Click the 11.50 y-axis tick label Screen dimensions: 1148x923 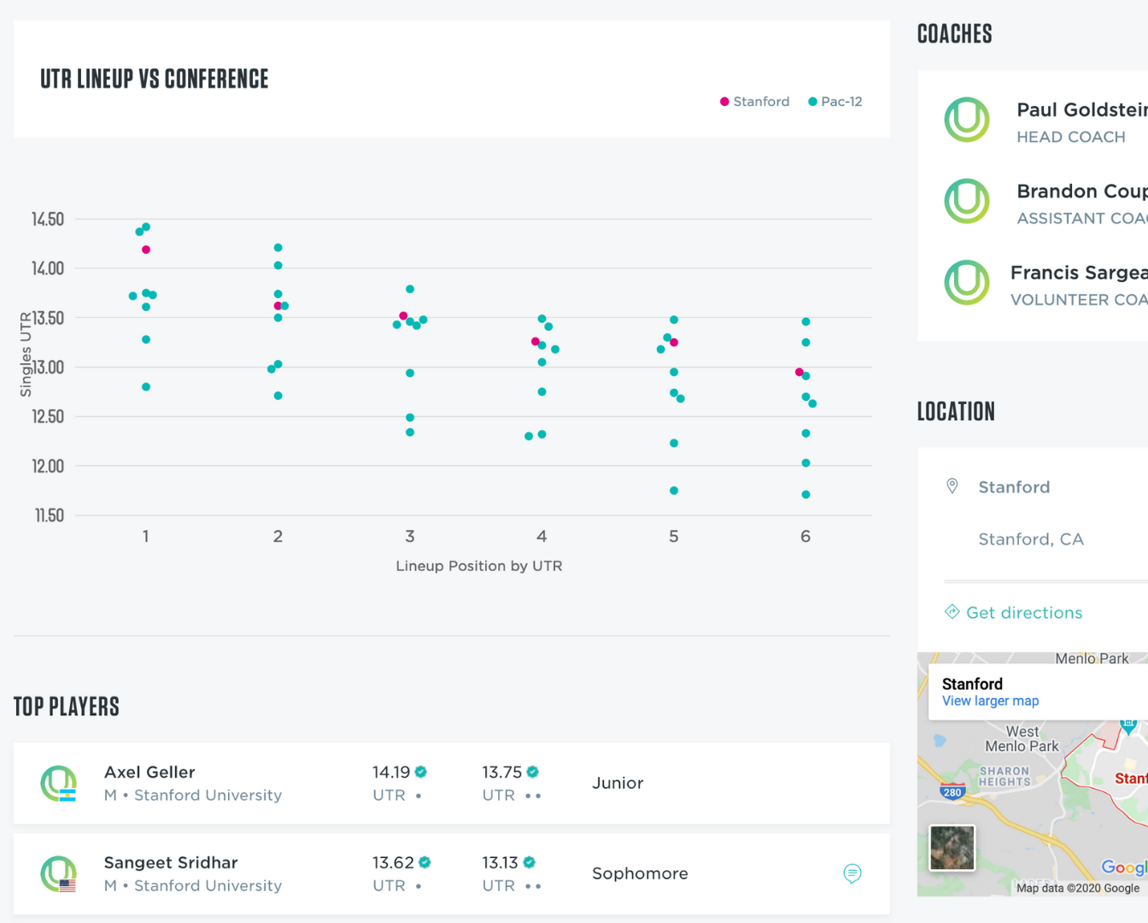click(x=50, y=515)
